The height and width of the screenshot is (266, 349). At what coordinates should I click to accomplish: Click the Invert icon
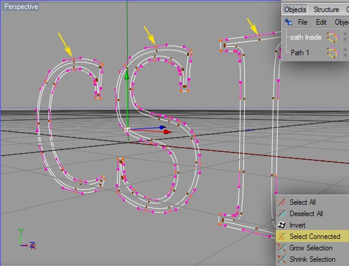282,225
